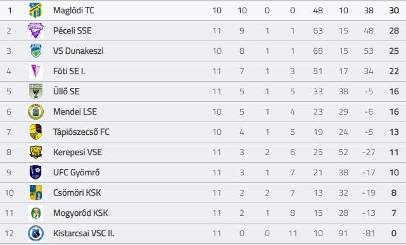Click Maglódi TC's 30 points value
This screenshot has width=406, height=245.
[x=394, y=10]
